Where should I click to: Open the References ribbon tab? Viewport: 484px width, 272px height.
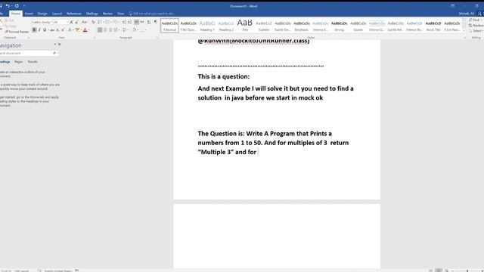tap(74, 14)
